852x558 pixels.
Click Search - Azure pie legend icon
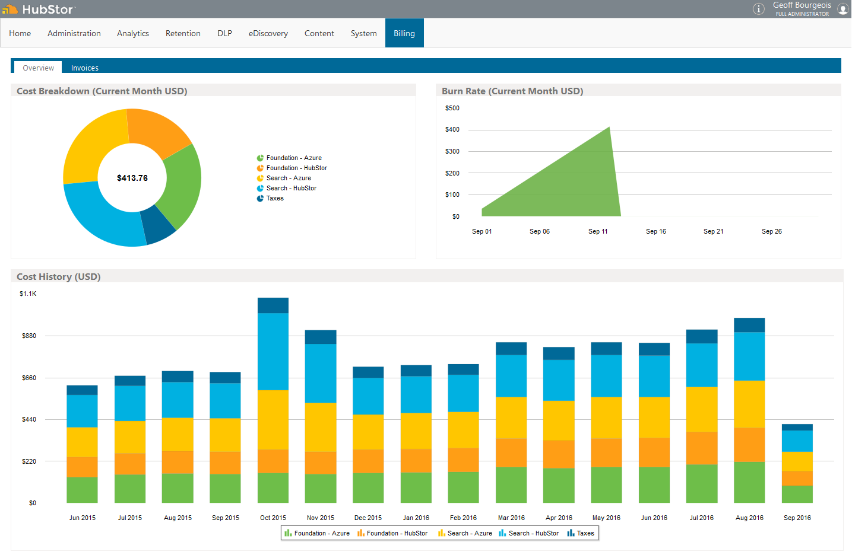(x=260, y=178)
